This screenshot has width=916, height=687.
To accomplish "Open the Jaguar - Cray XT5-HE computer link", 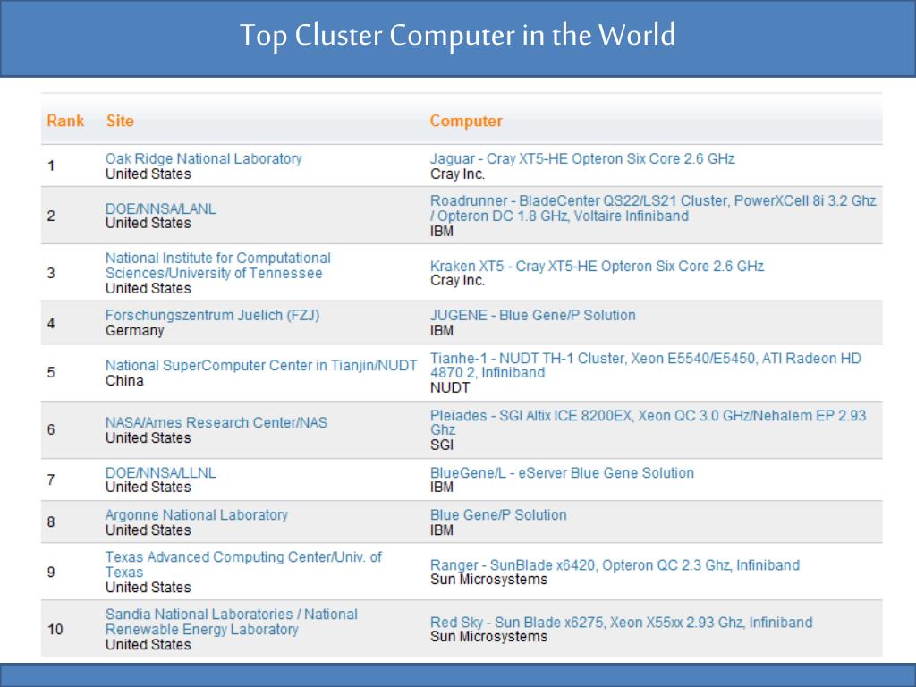I will (x=581, y=158).
